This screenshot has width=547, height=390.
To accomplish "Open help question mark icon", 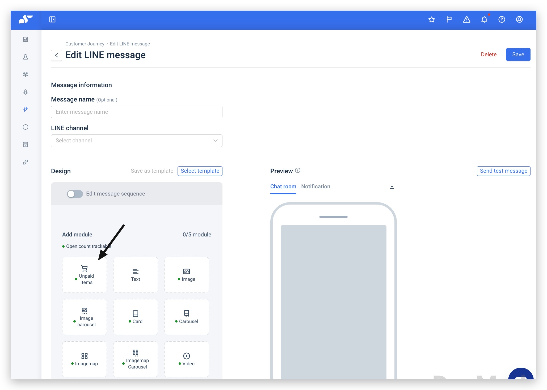I will pyautogui.click(x=502, y=19).
